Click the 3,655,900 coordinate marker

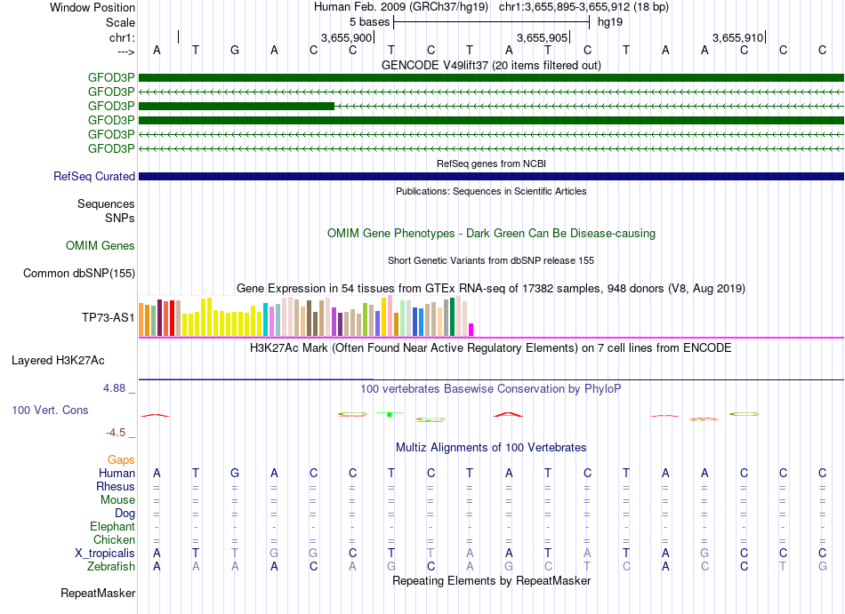coord(347,37)
